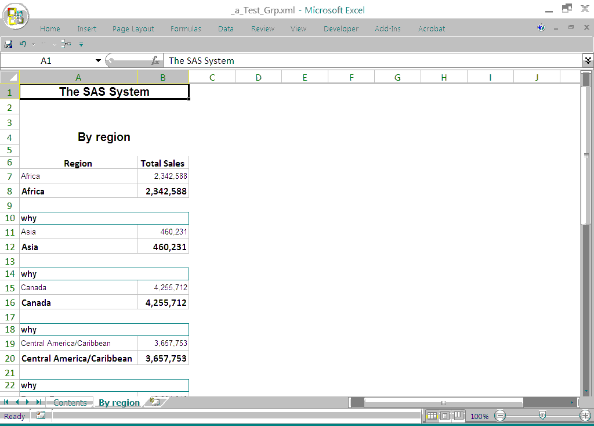This screenshot has height=426, width=594.
Task: Click the zoom out minus button
Action: 500,416
